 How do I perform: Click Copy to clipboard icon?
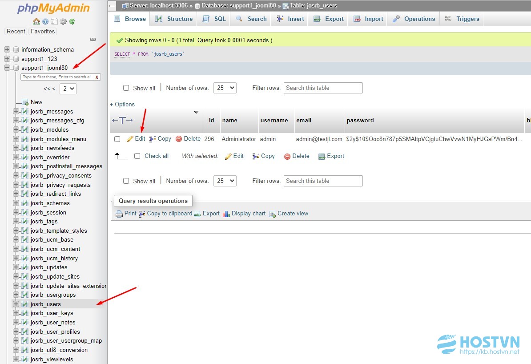coord(142,214)
